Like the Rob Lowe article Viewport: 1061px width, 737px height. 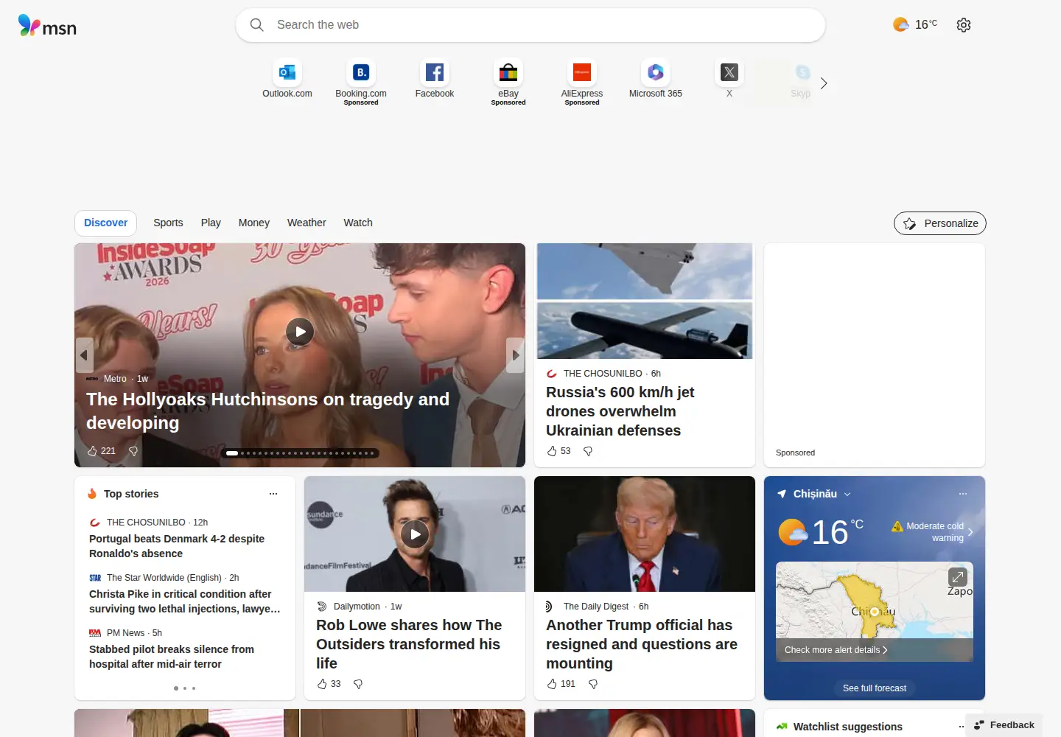(322, 684)
